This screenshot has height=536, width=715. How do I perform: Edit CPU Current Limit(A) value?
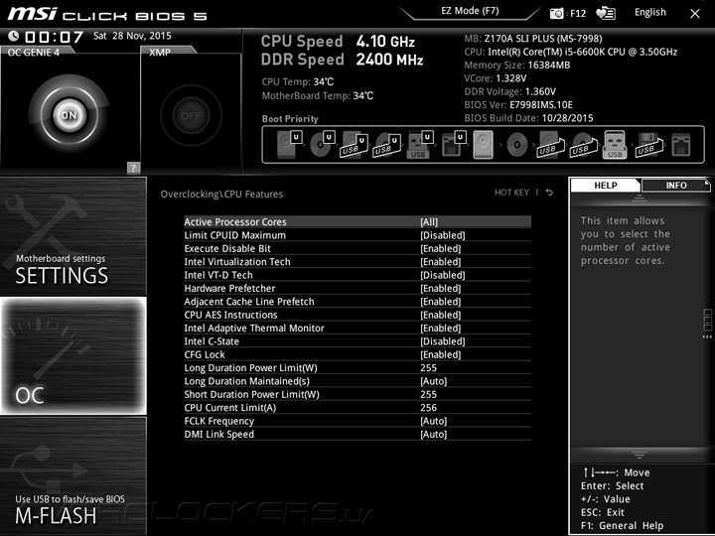357,408
